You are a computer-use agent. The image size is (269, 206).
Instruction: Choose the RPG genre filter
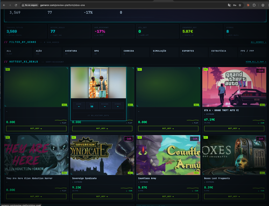[106, 52]
